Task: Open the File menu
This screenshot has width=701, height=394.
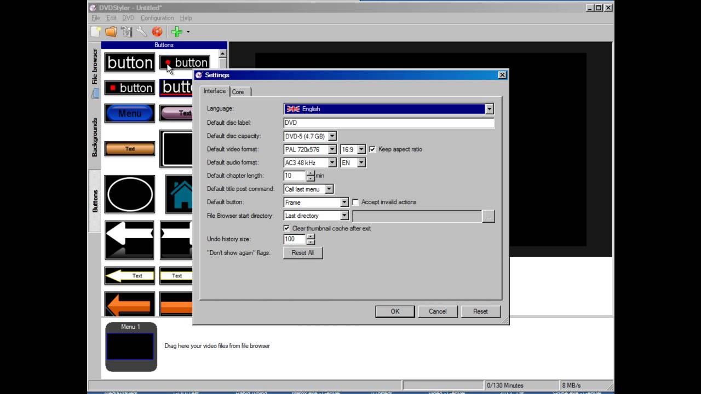Action: (96, 18)
